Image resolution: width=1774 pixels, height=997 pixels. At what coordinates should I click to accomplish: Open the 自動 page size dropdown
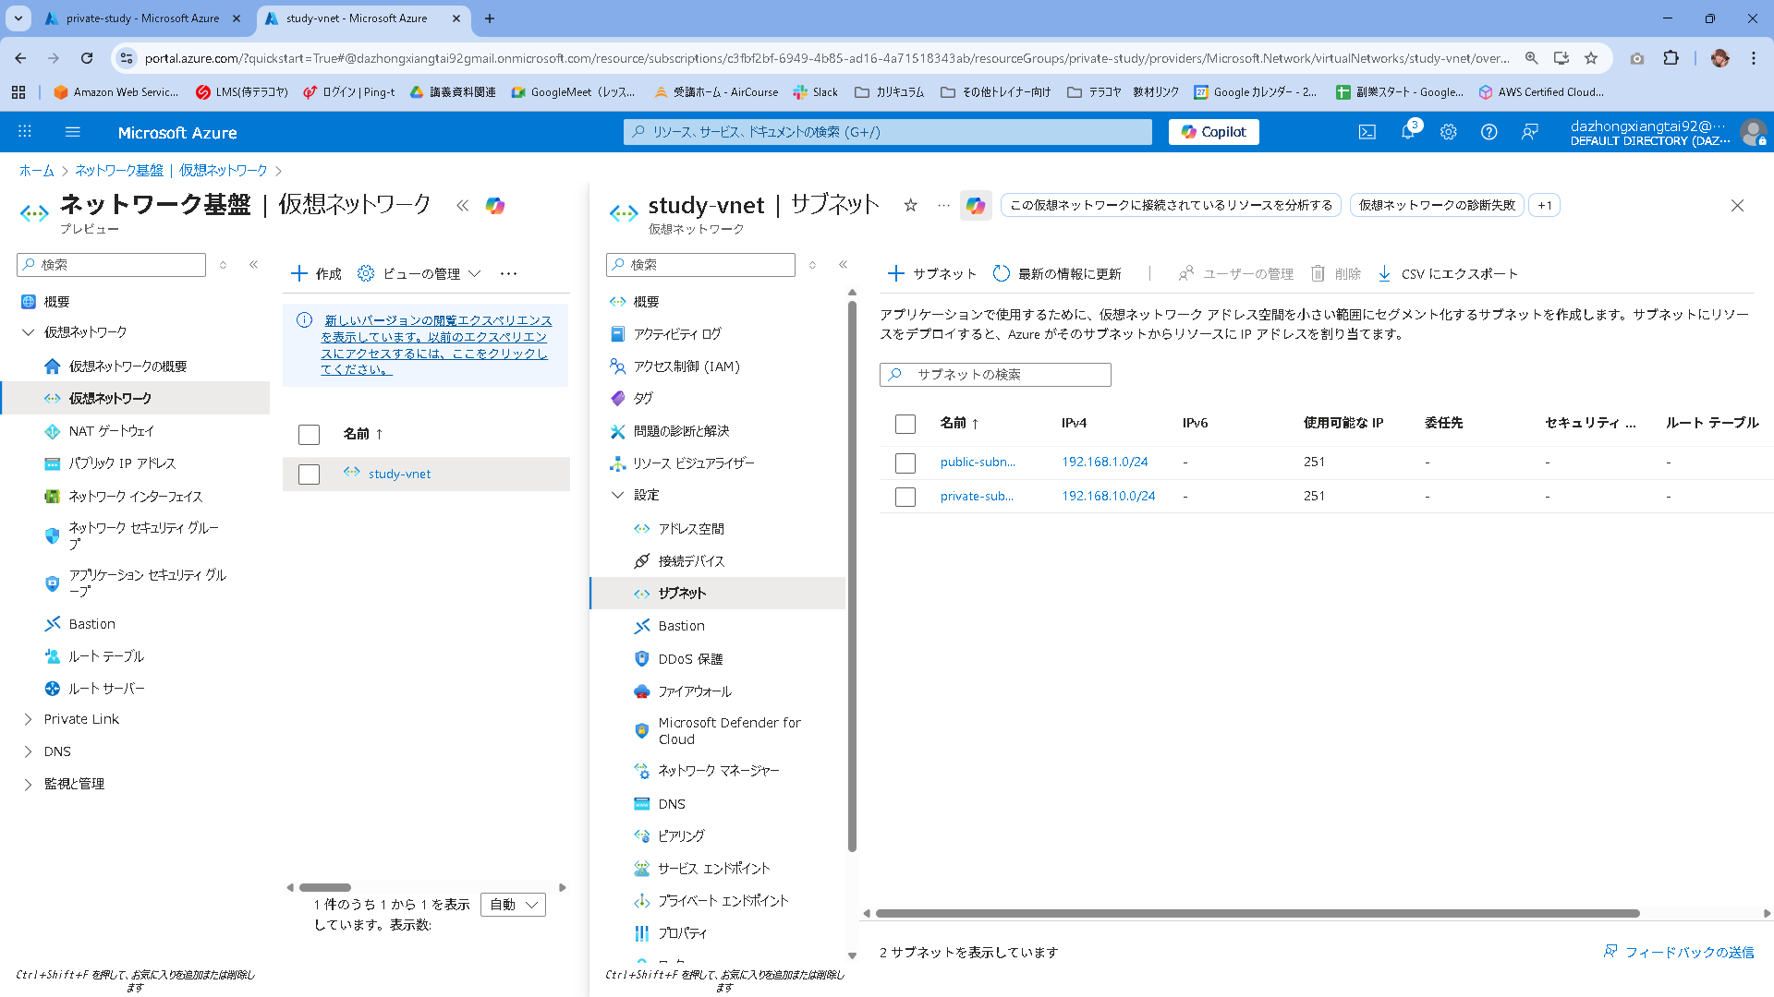(513, 905)
